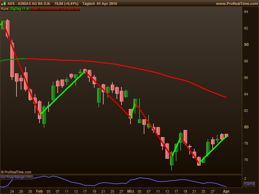Click the 30 date label on time axis
This screenshot has width=259, height=194.
(30, 191)
